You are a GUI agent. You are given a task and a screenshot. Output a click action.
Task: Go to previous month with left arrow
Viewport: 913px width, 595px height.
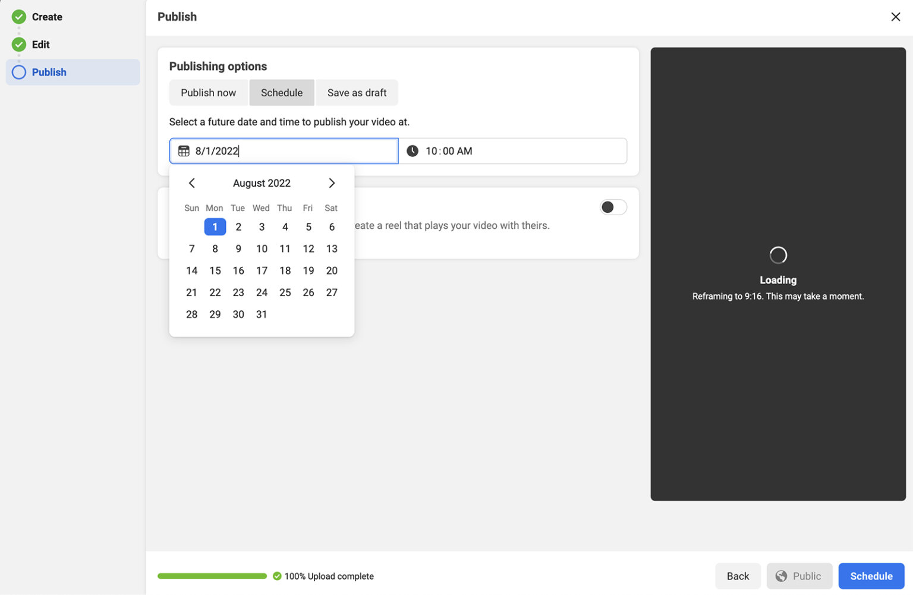(x=191, y=183)
